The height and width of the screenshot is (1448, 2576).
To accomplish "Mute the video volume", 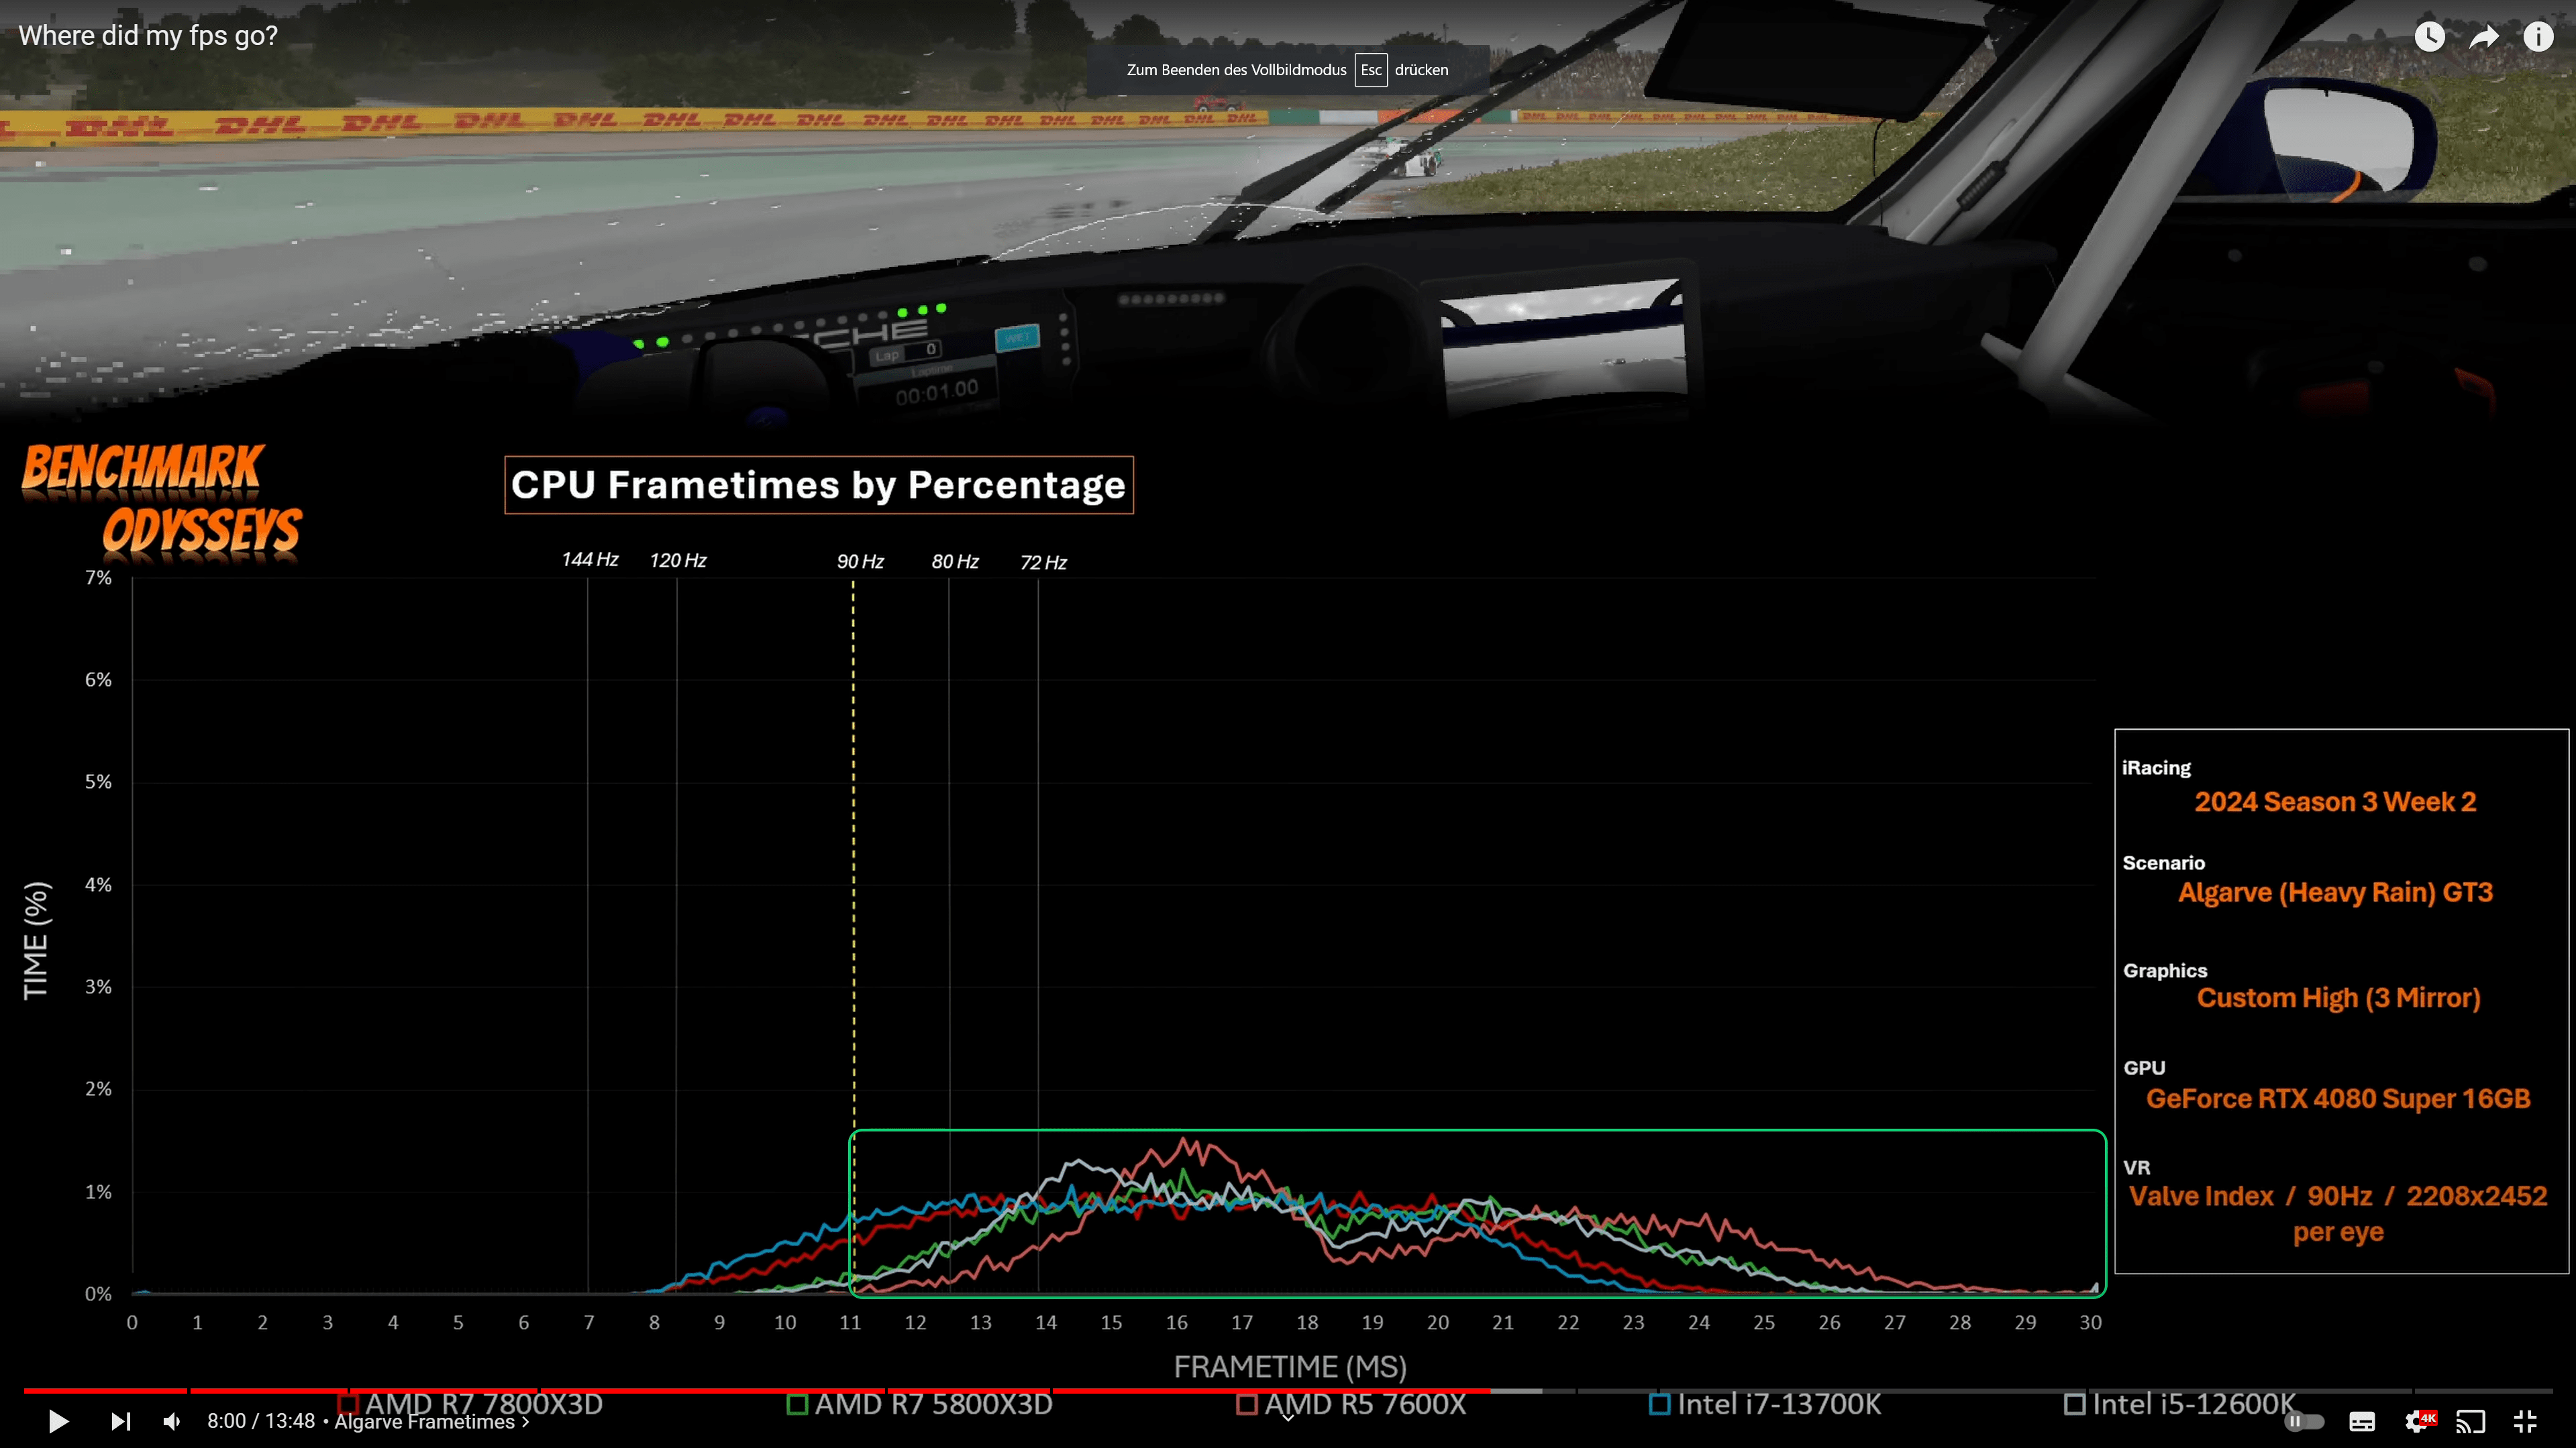I will click(x=172, y=1421).
